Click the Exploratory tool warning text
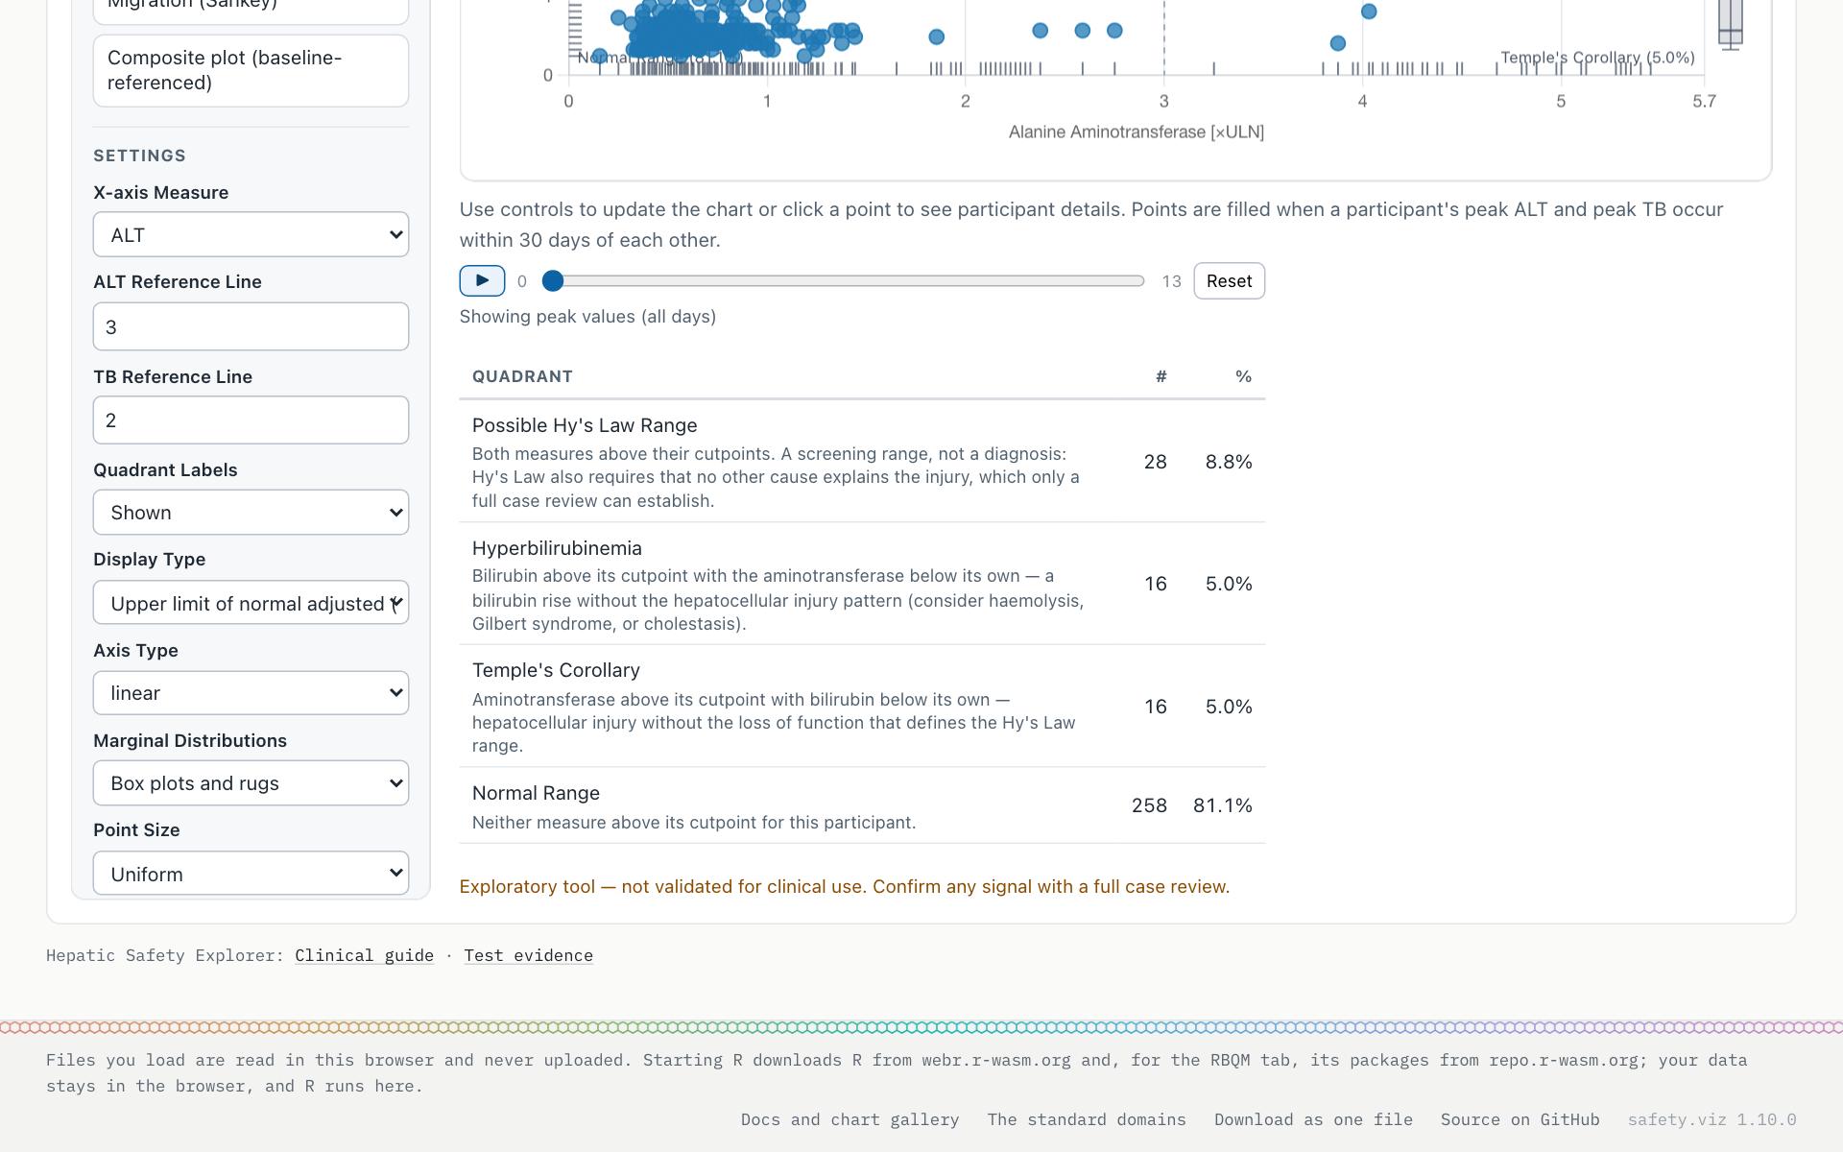This screenshot has height=1152, width=1843. click(845, 887)
